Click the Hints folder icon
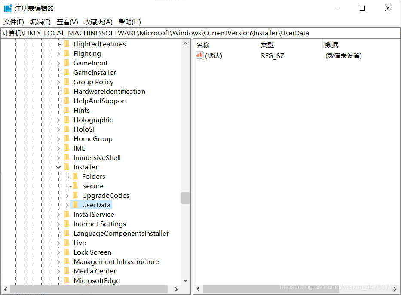Viewport: 401px width, 295px height. point(67,110)
